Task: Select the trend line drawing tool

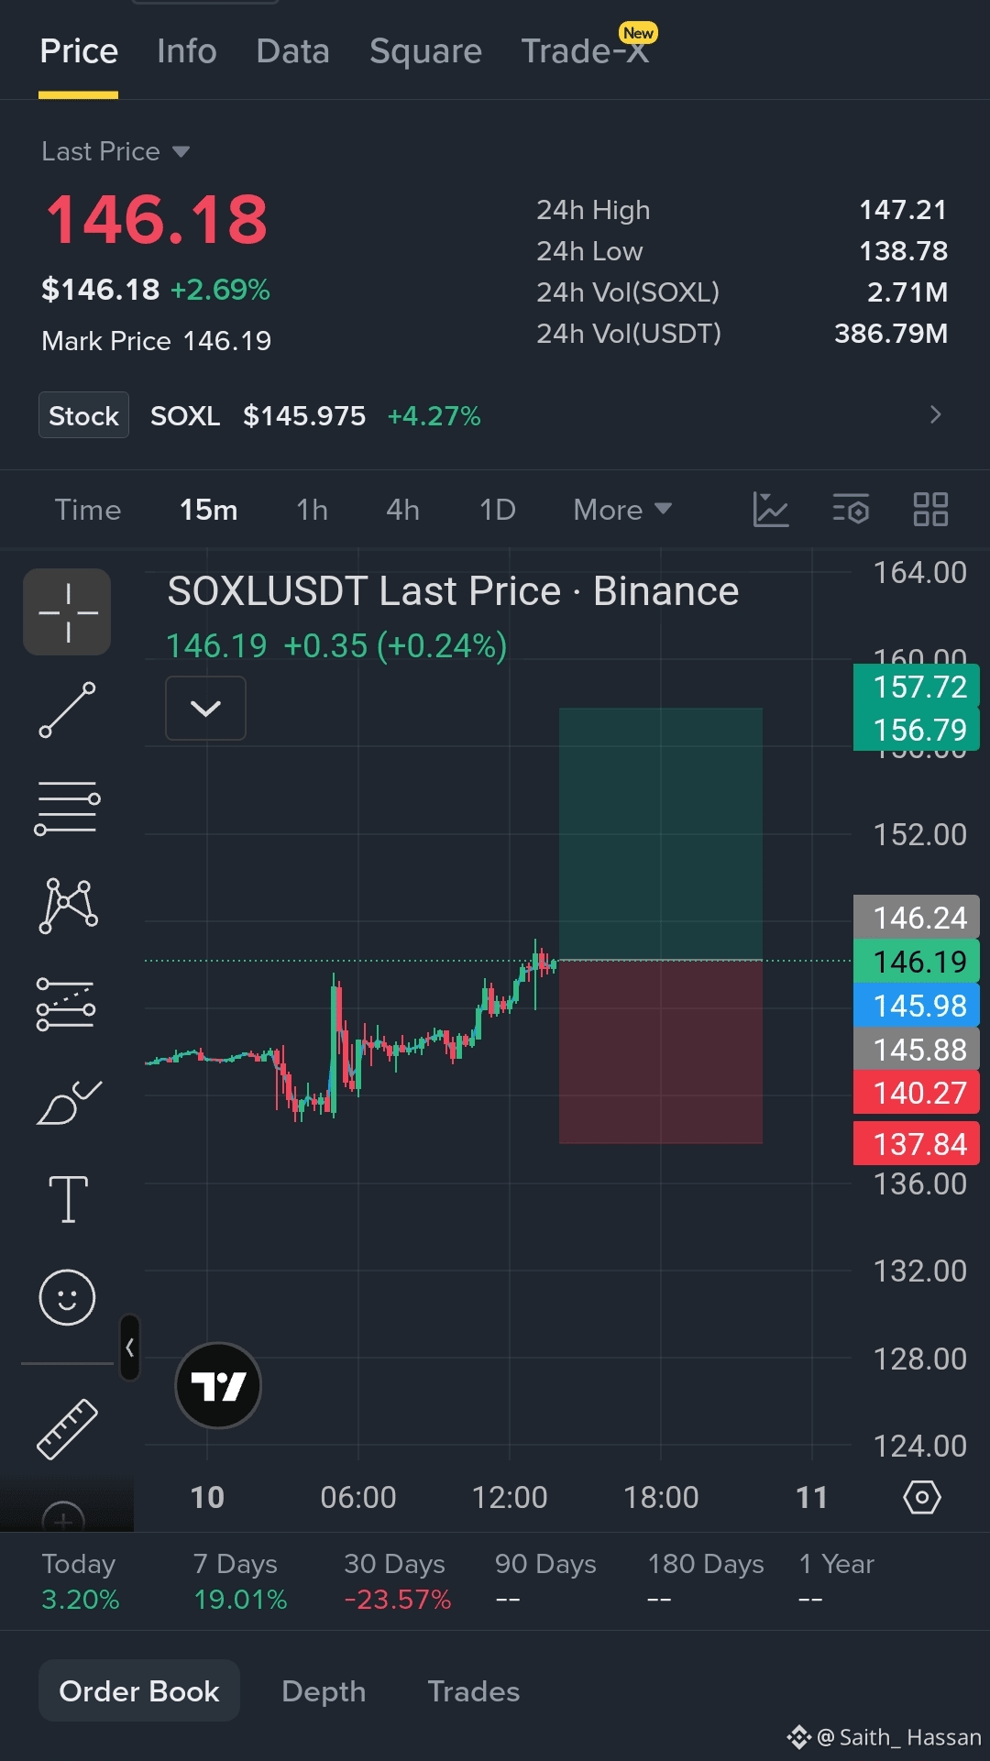Action: pyautogui.click(x=67, y=710)
